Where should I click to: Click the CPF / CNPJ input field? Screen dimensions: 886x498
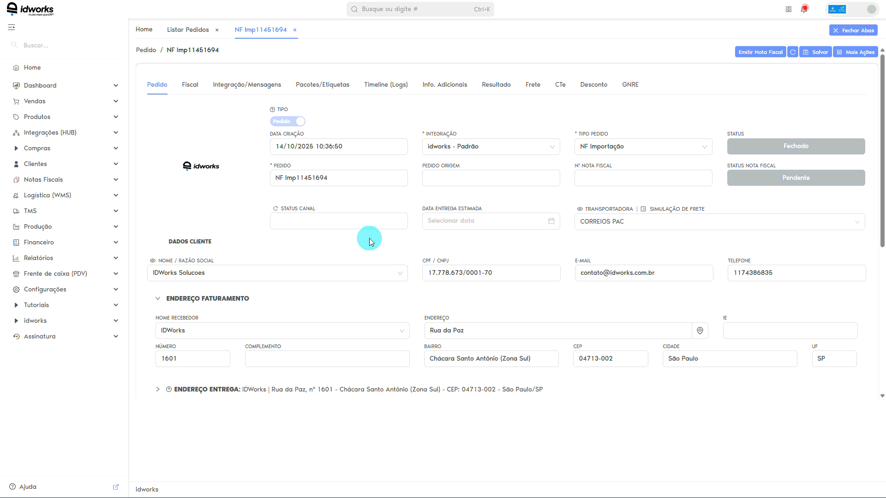point(491,273)
